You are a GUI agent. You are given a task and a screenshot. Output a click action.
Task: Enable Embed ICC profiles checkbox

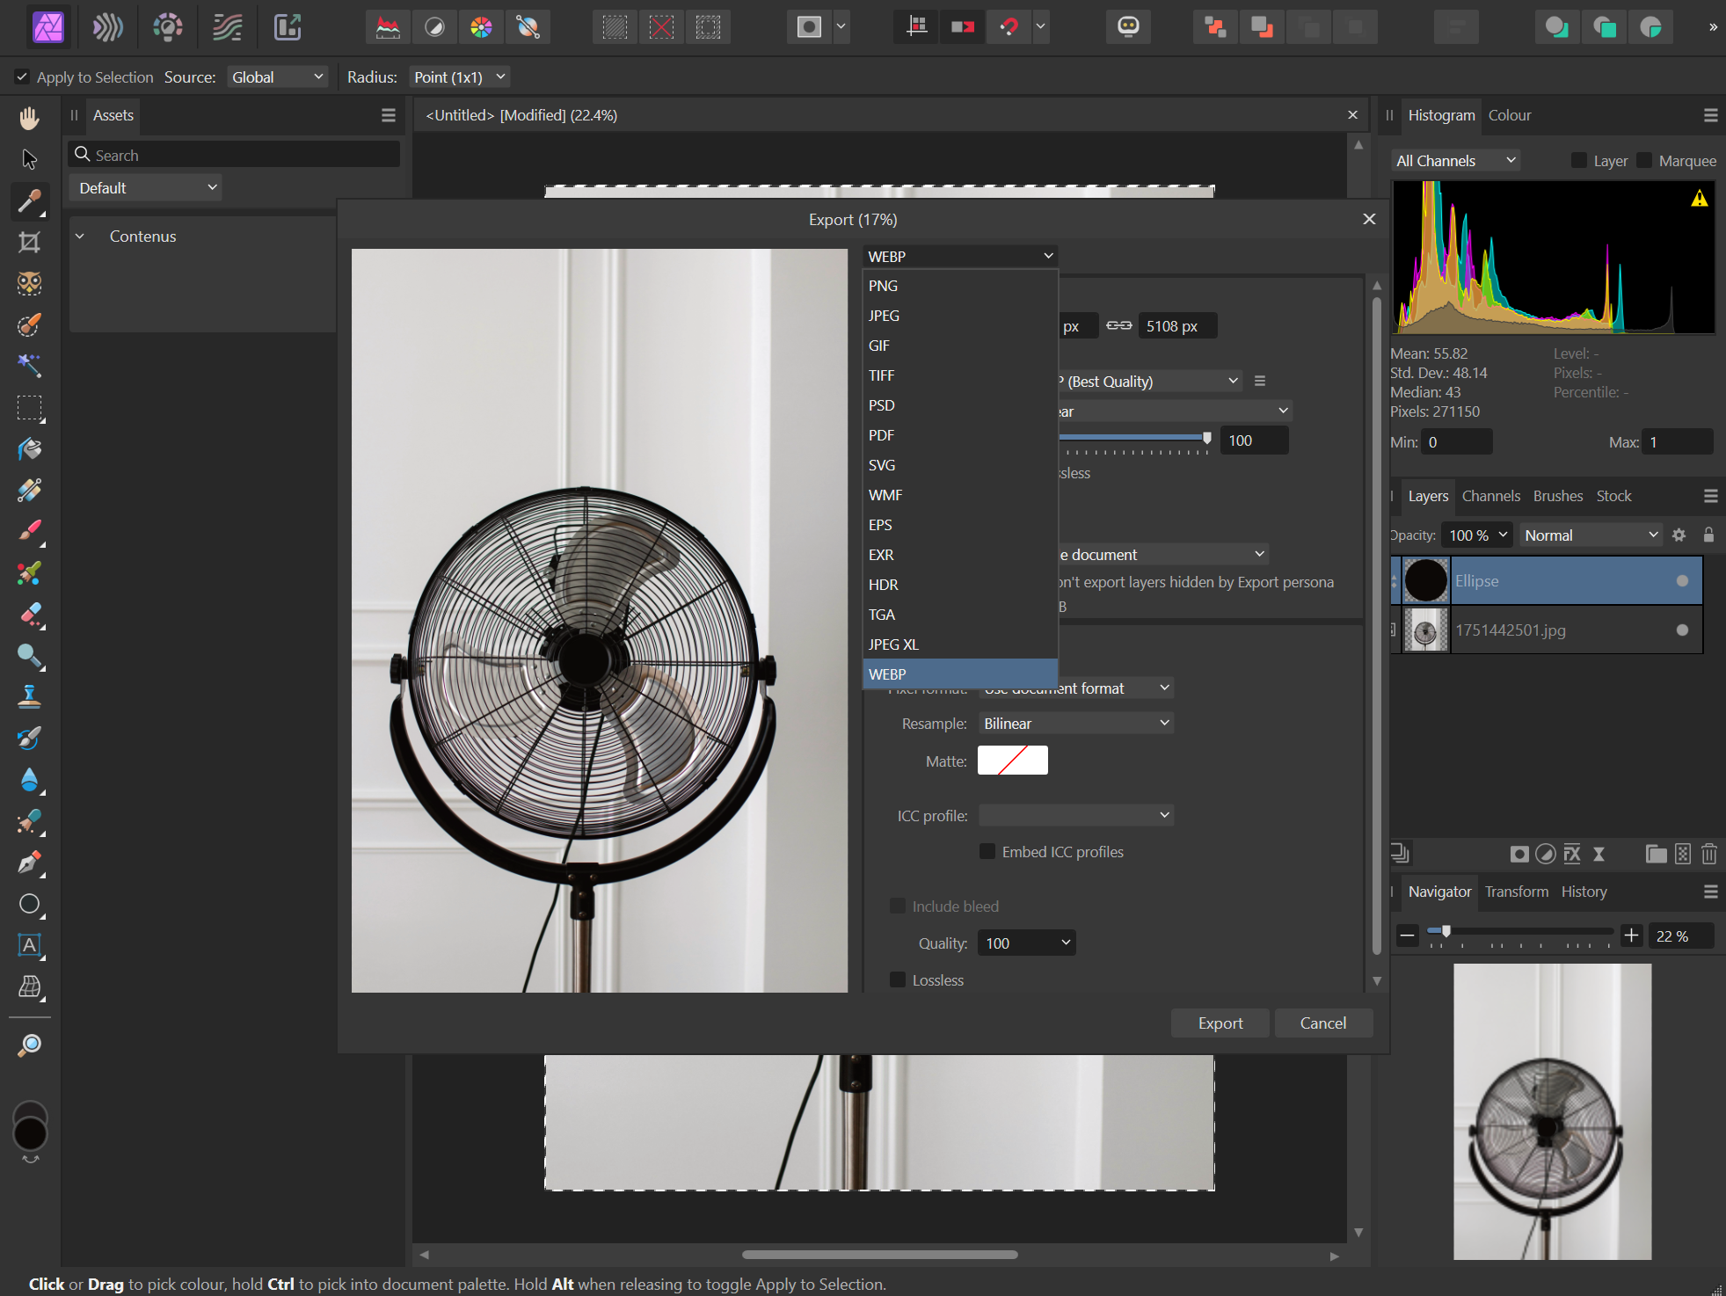point(987,851)
